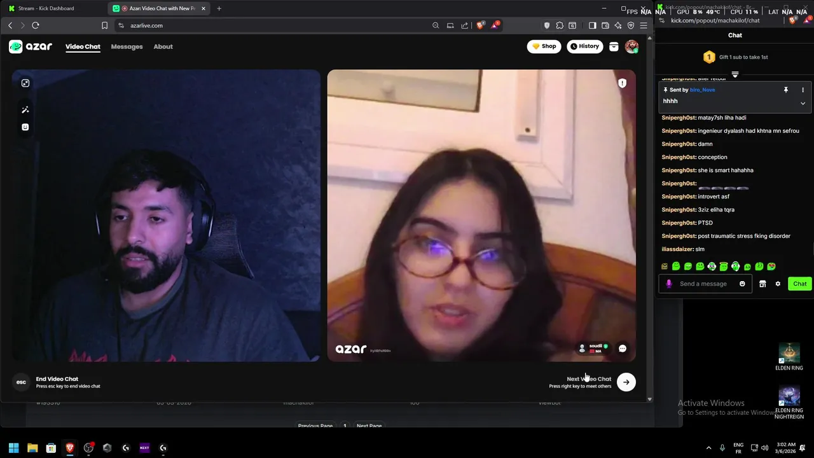Click the ENG FR language indicator
This screenshot has height=458, width=814.
pos(738,448)
